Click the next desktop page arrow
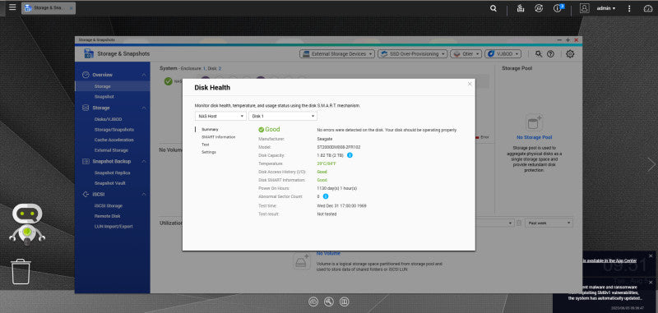658x313 pixels. click(651, 164)
